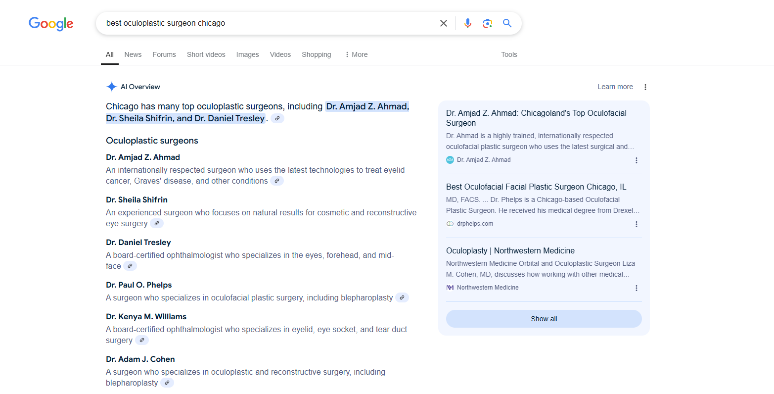Viewport: 774px width, 394px height.
Task: Open source link icon after Dr. Ahmad description
Action: (x=277, y=181)
